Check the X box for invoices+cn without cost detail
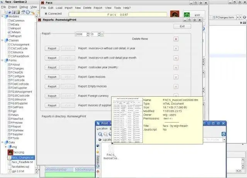This screenshot has height=178, width=247. 176,49
